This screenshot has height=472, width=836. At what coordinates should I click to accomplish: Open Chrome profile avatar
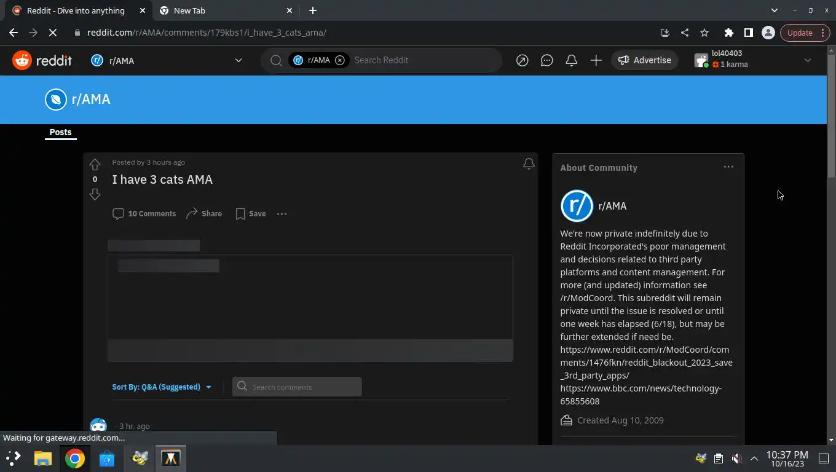(768, 33)
